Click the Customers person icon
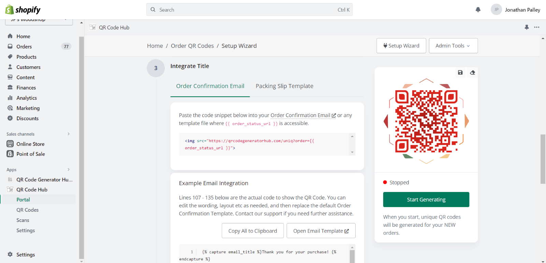The image size is (546, 263). 10,67
